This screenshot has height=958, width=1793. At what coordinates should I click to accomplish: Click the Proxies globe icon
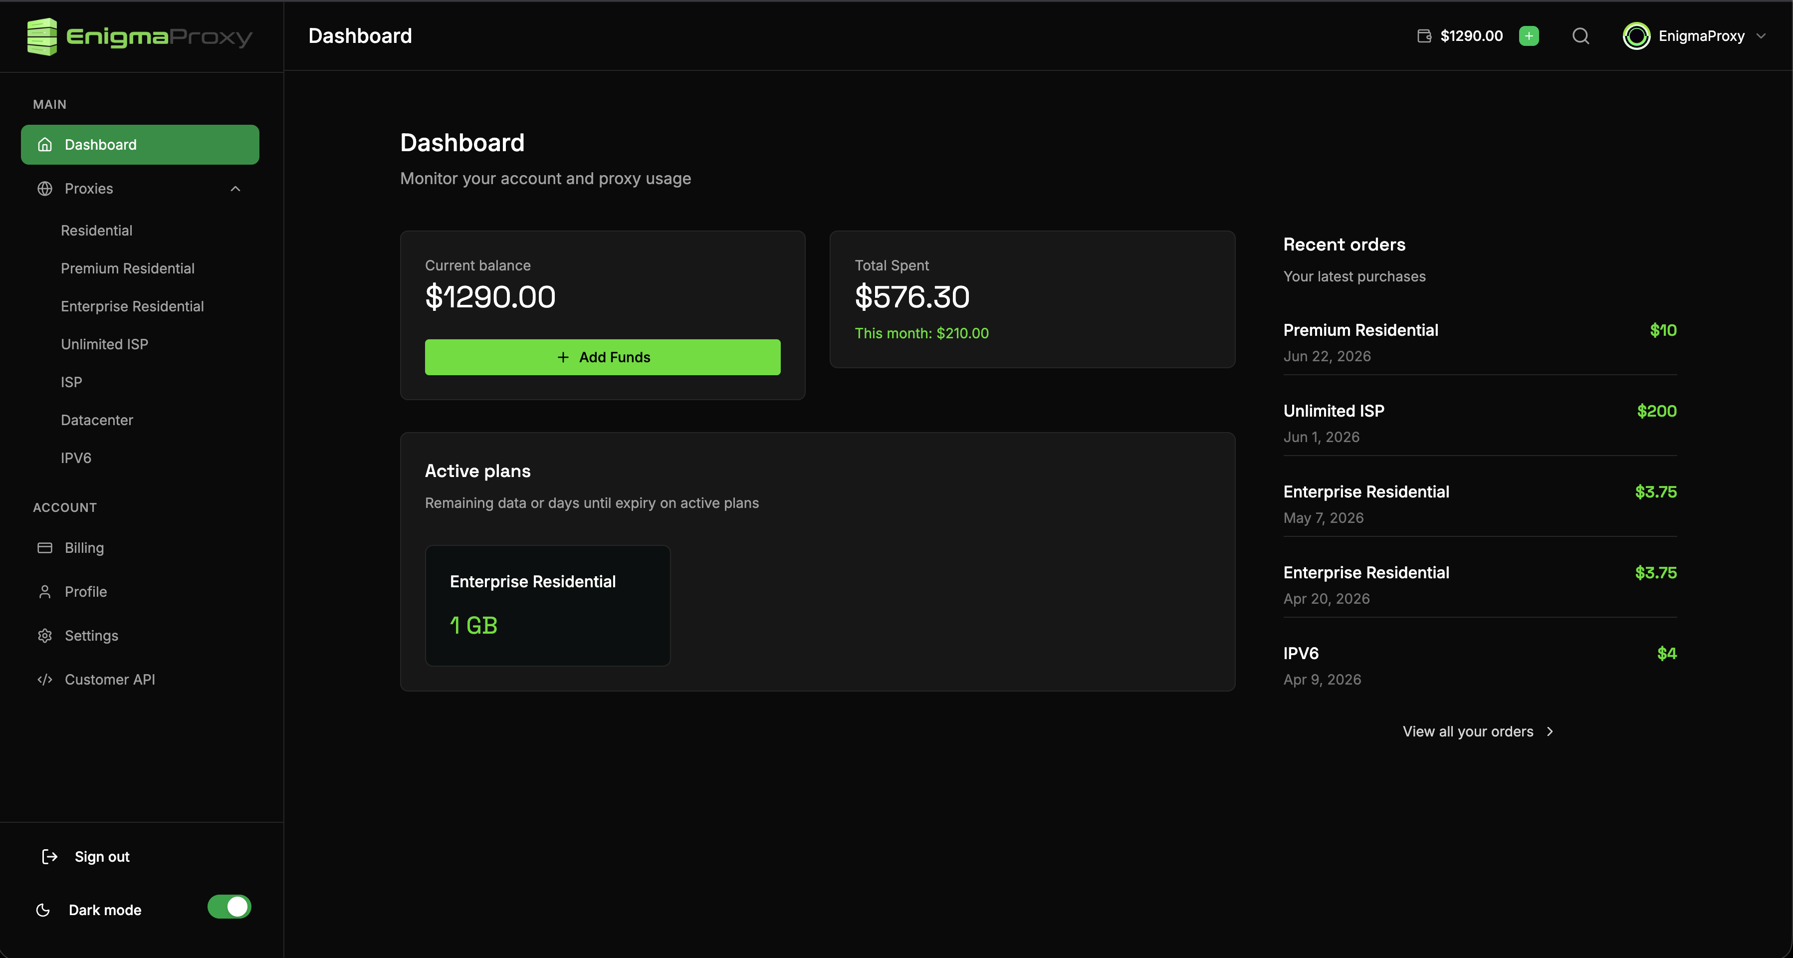coord(45,189)
